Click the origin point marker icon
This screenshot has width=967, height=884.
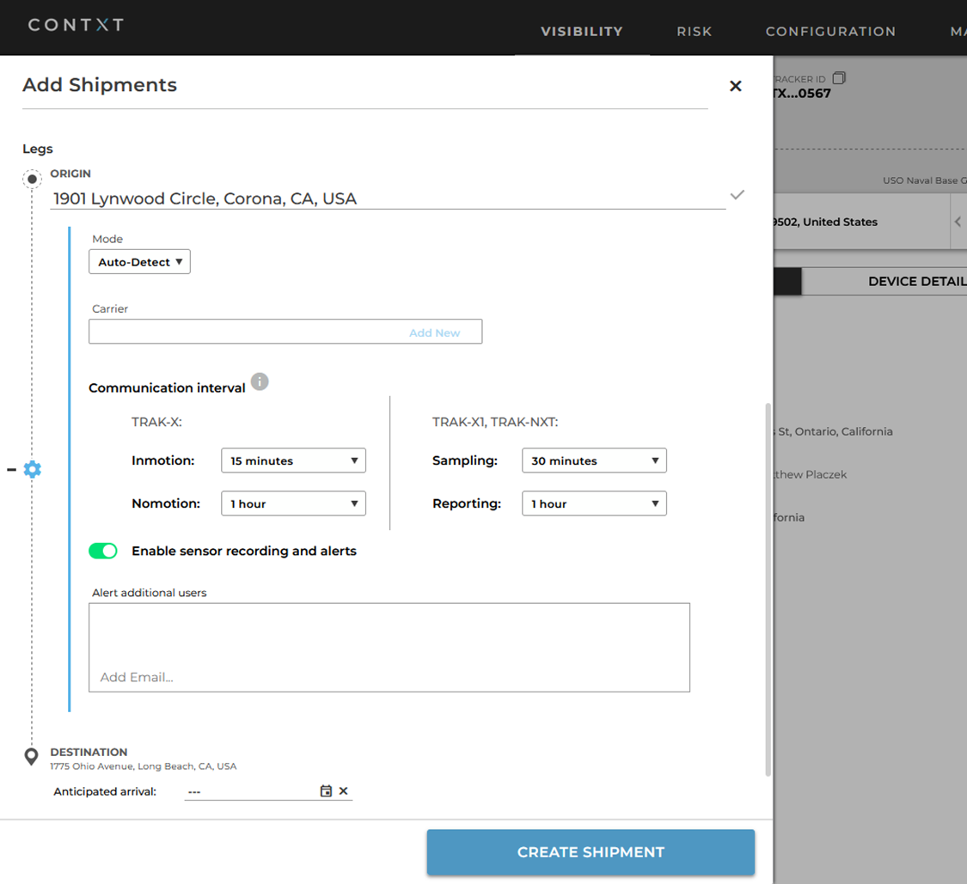coord(32,180)
